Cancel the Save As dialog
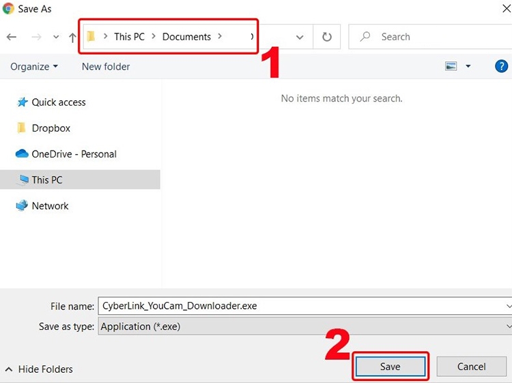512x383 pixels. point(472,367)
